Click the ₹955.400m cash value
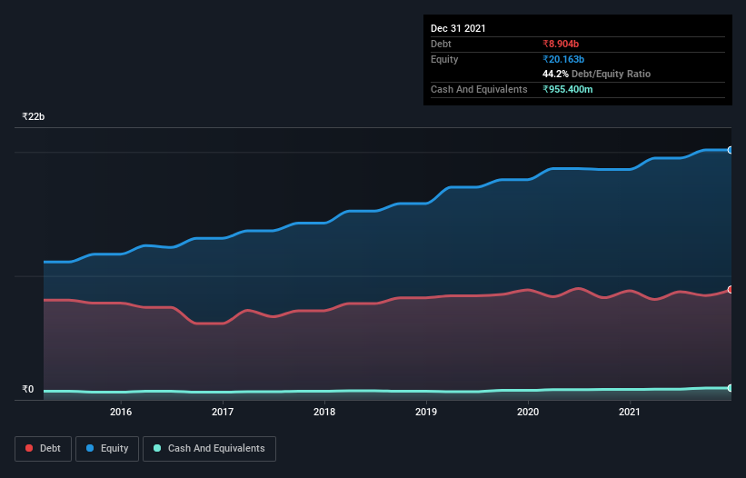The width and height of the screenshot is (746, 478). click(x=568, y=89)
